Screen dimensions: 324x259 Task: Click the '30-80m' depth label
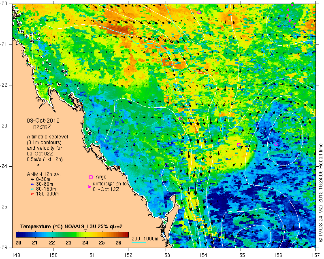[45, 184]
